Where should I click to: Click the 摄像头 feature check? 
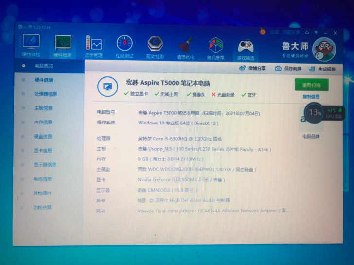[196, 95]
